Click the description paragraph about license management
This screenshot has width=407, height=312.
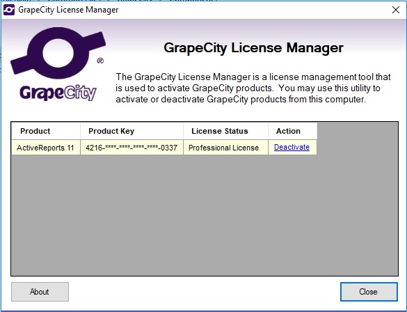pos(253,88)
